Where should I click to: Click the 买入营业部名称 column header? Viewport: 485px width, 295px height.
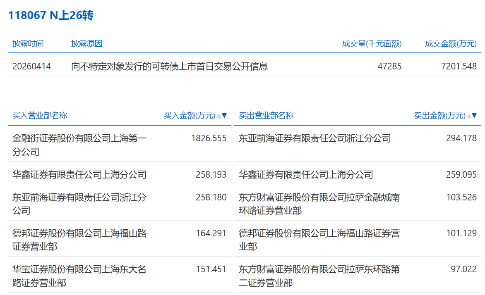pos(40,116)
